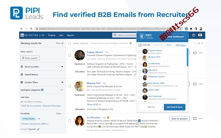Viewport: 221px width, 138px height.
Task: Open browser extensions puzzle icon
Action: click(191, 29)
